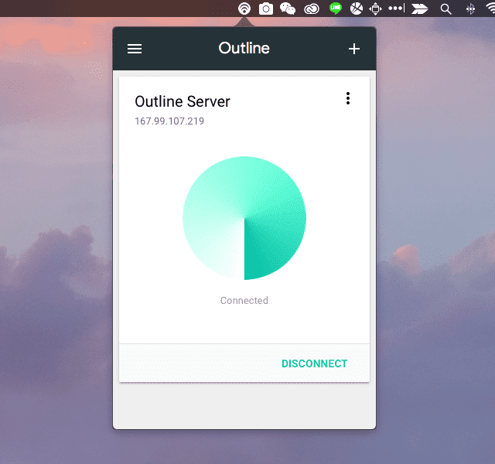Click the four-arrow move menu bar icon

(375, 9)
